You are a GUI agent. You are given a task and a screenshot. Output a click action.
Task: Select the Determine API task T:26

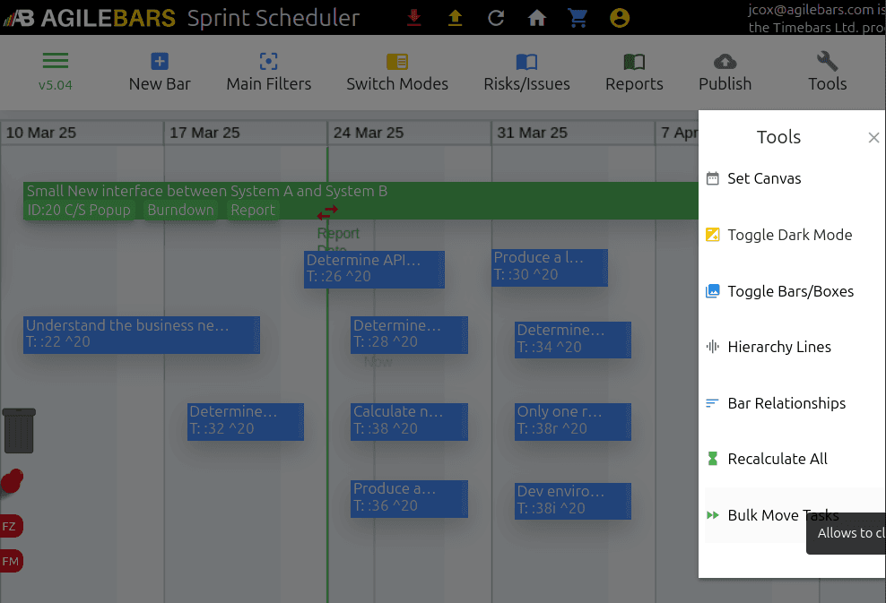374,270
